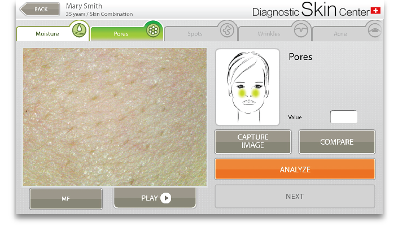Click the CAPTURE IMAGE button
The height and width of the screenshot is (226, 398).
[253, 142]
